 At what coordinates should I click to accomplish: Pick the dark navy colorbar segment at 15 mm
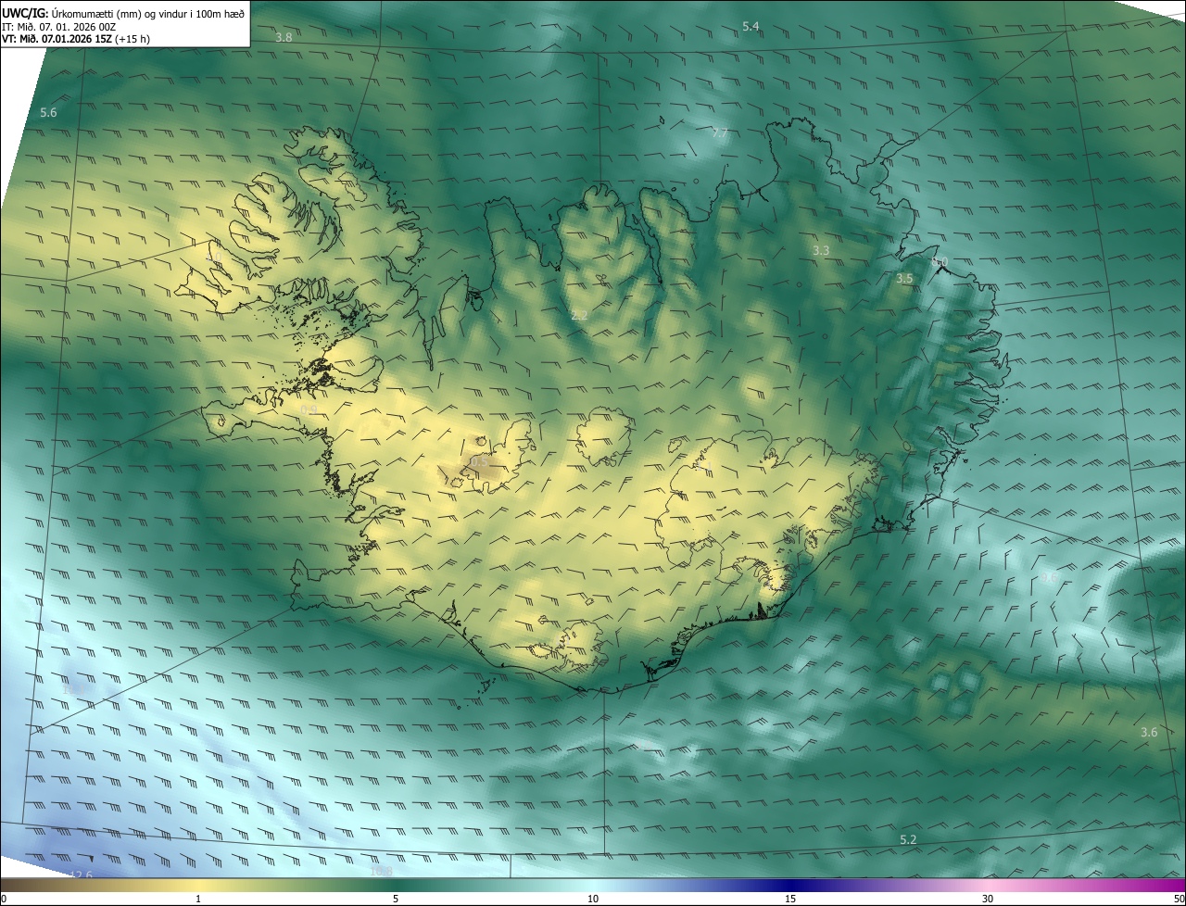click(790, 886)
